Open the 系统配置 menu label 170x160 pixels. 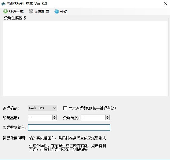pyautogui.click(x=42, y=12)
